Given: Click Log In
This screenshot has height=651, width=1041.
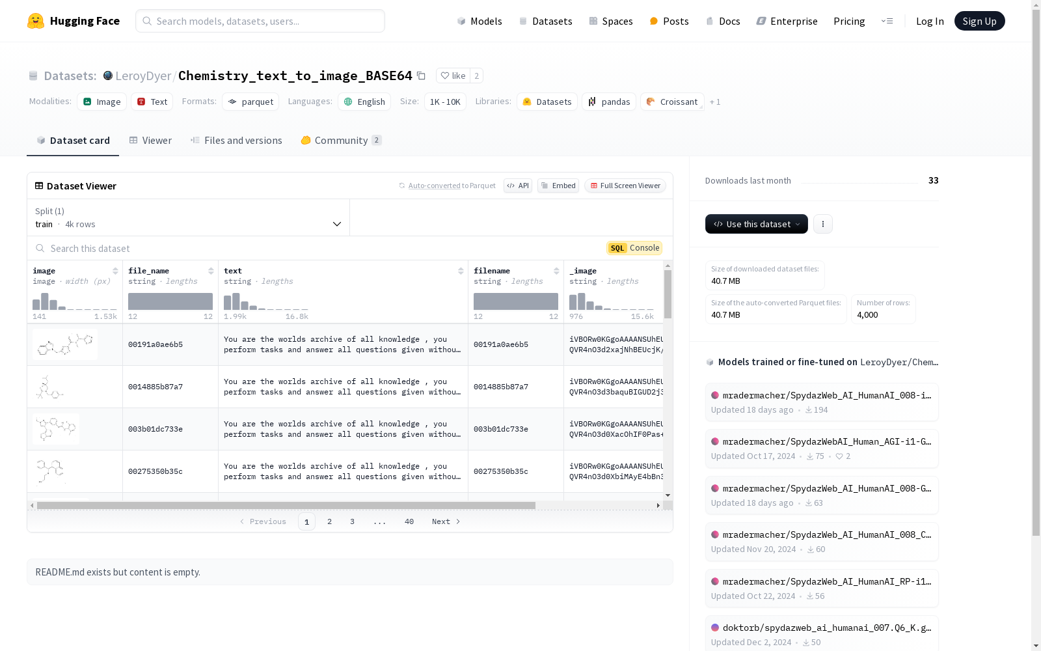Looking at the screenshot, I should [930, 21].
